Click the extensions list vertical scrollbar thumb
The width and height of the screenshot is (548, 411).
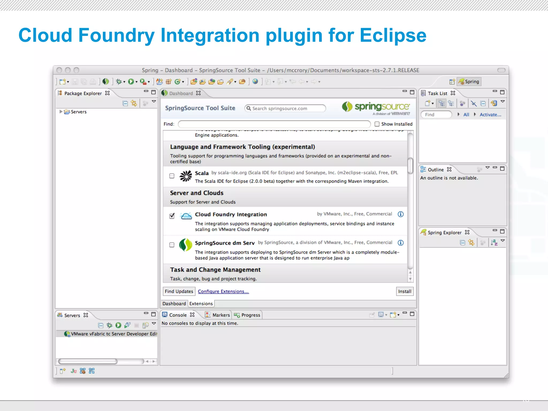[x=410, y=166]
